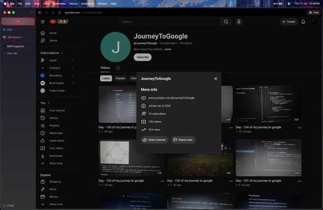Open the Extensions menu in menu bar

(x=87, y=4)
